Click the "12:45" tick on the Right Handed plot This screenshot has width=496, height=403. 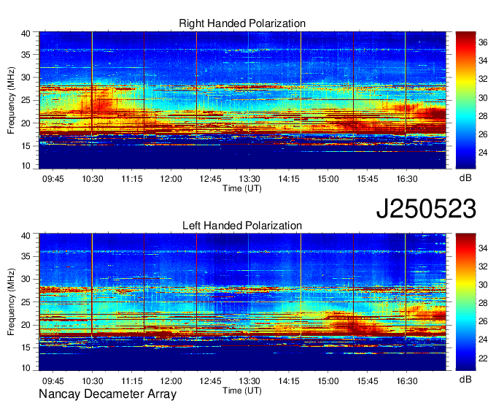[x=210, y=179]
